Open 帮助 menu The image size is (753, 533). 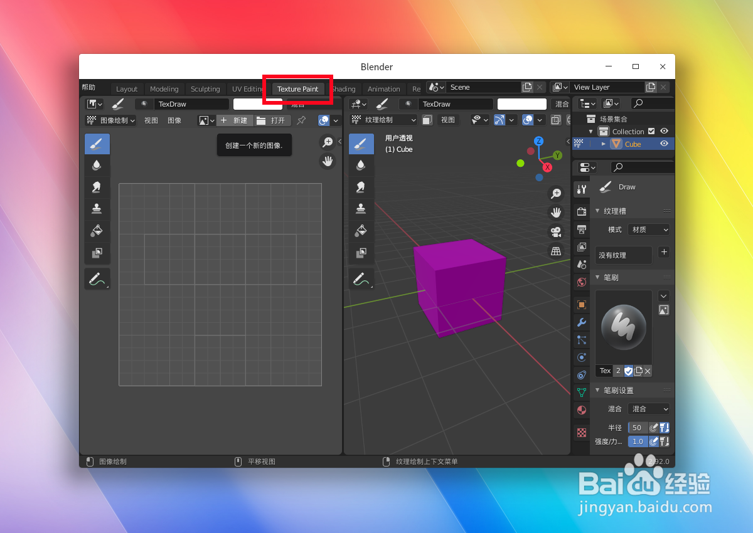click(88, 87)
